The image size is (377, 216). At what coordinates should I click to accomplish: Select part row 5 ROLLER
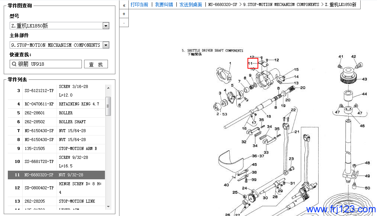tap(56, 113)
